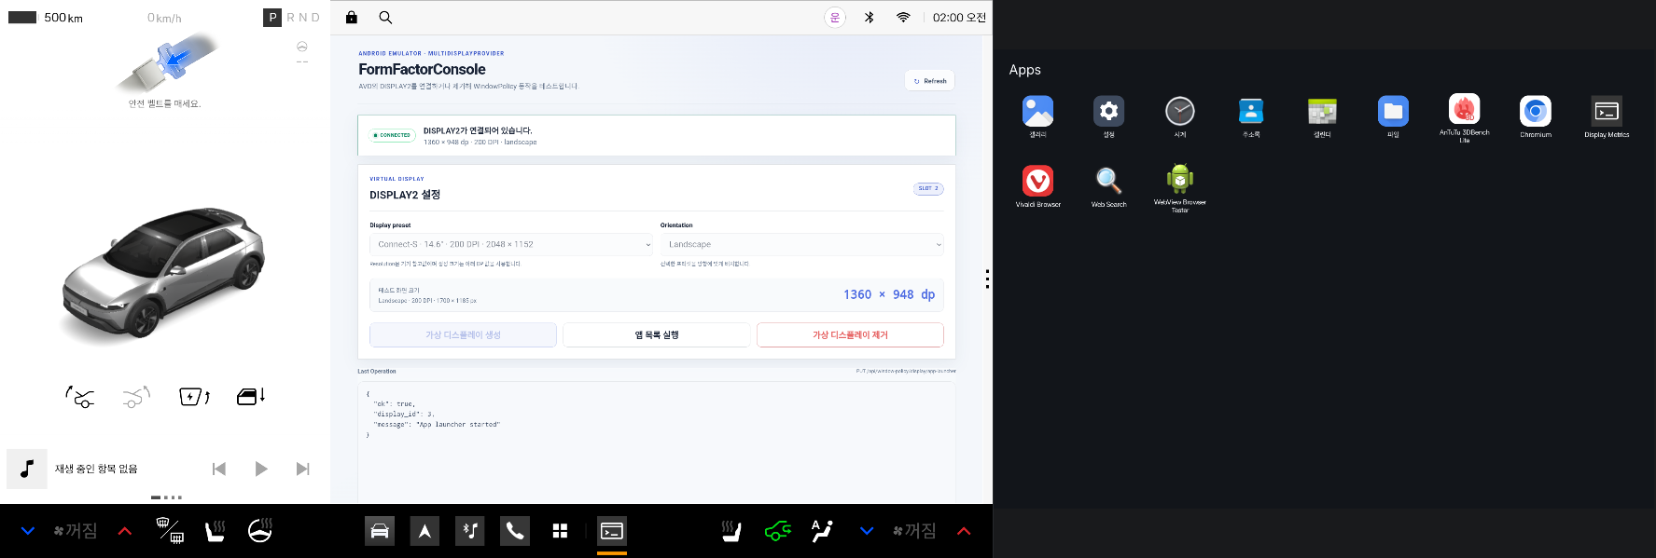
Task: Click the Bluetooth status icon
Action: [869, 17]
